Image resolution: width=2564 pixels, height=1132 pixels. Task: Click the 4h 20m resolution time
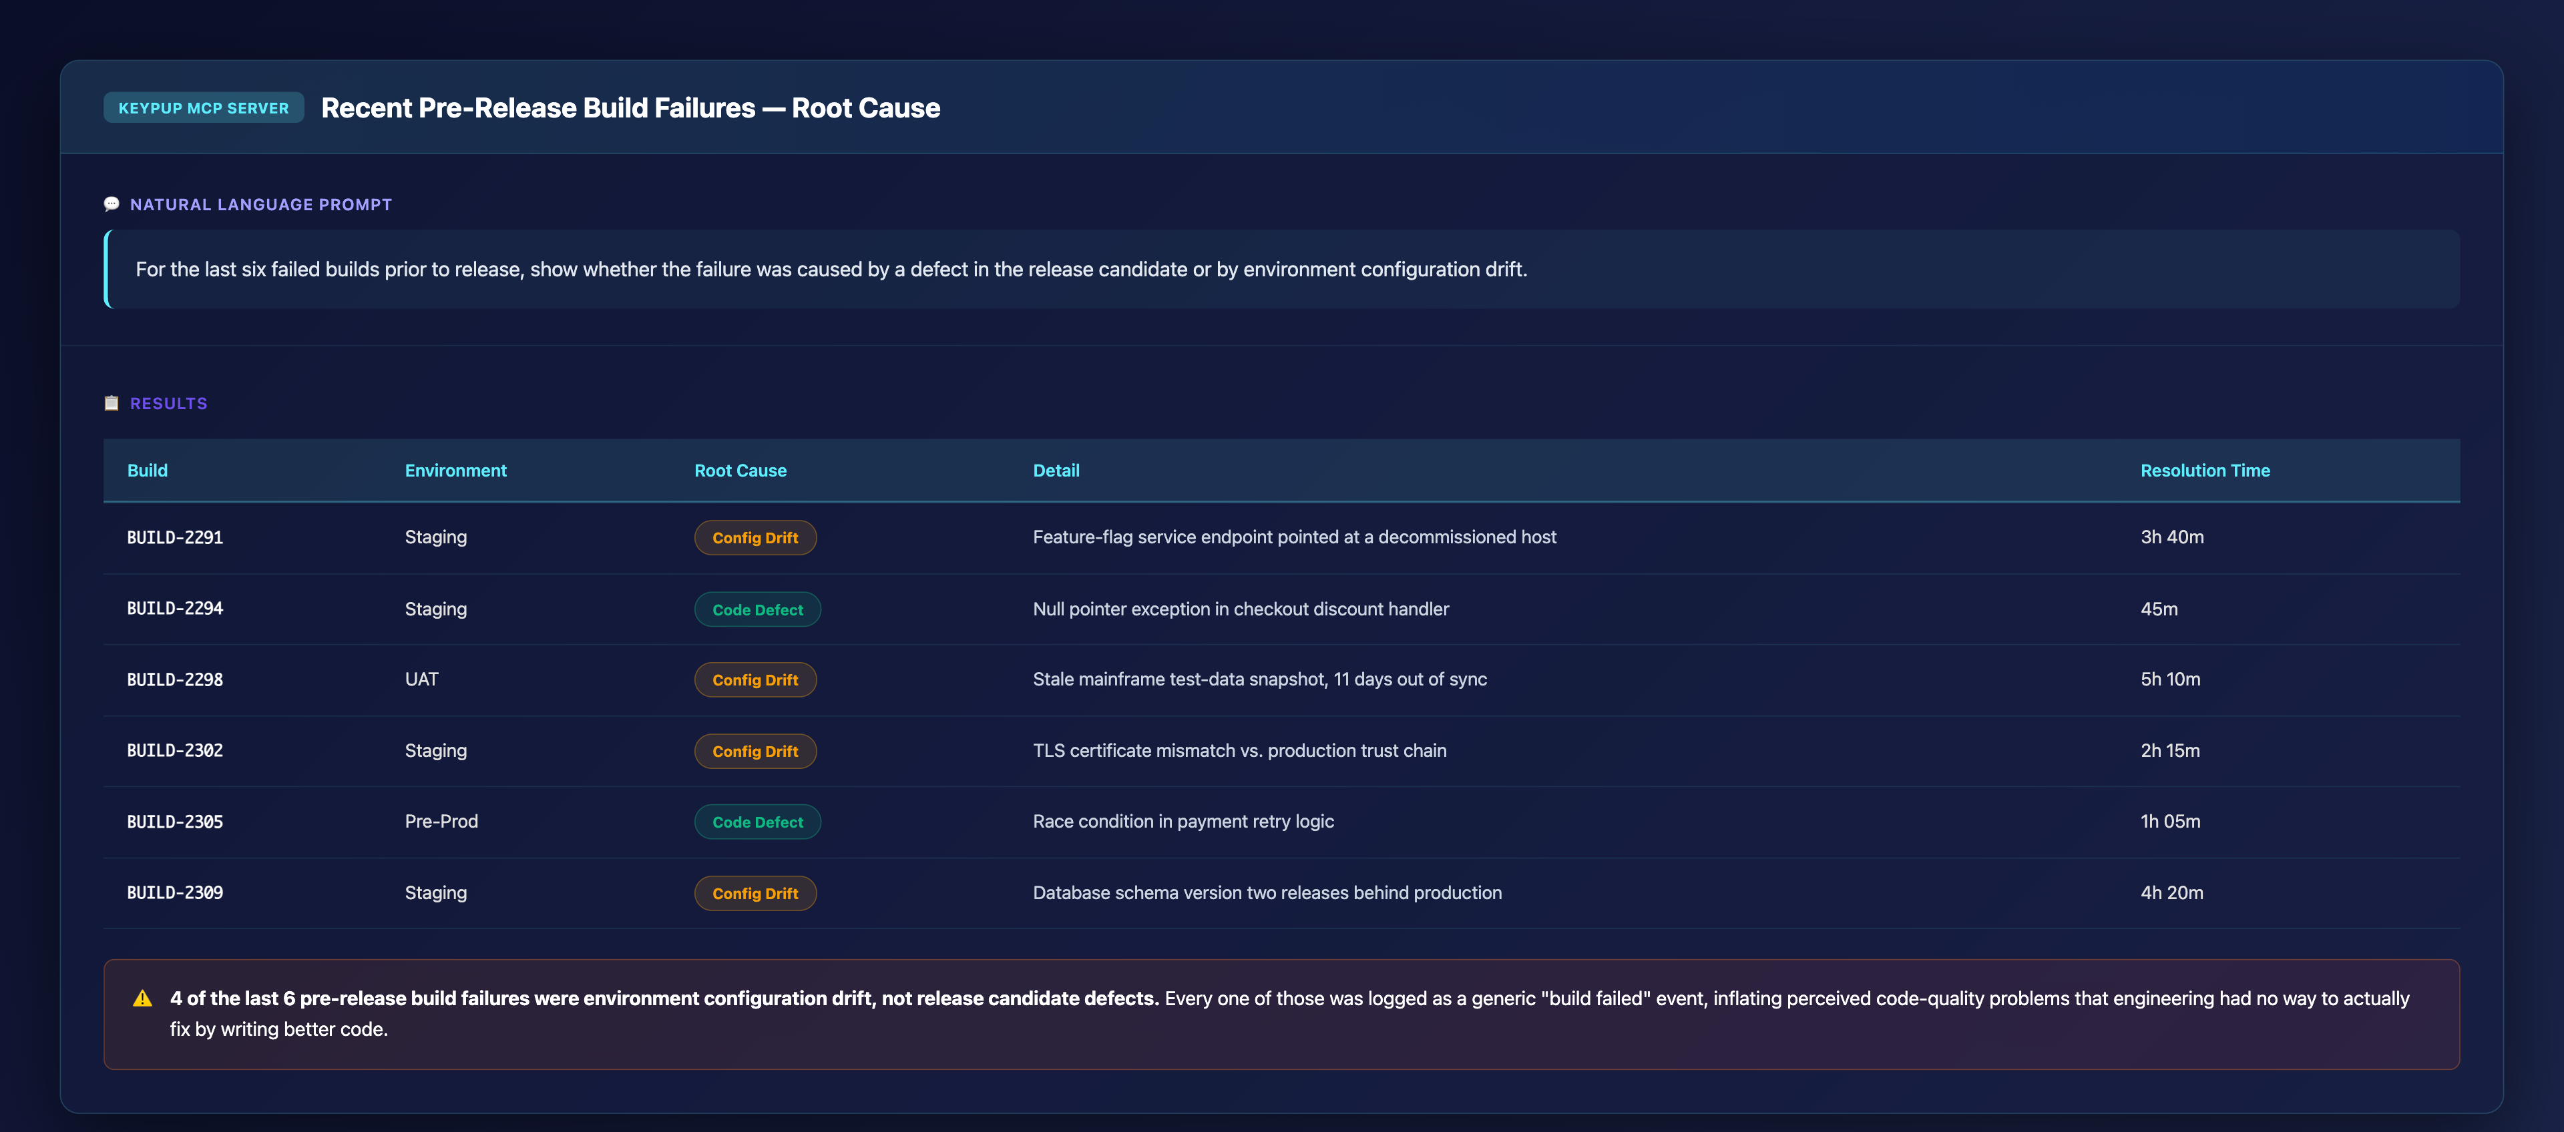click(2172, 893)
